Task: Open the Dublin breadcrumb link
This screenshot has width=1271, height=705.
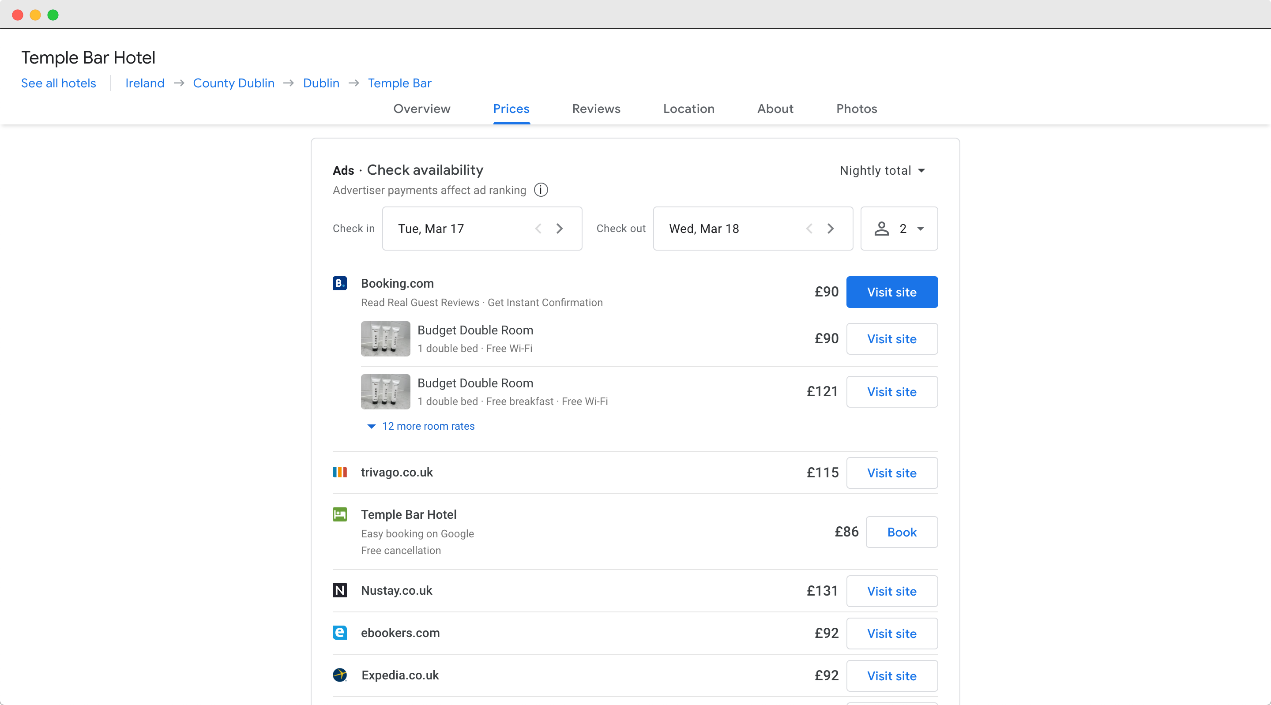Action: pos(321,83)
